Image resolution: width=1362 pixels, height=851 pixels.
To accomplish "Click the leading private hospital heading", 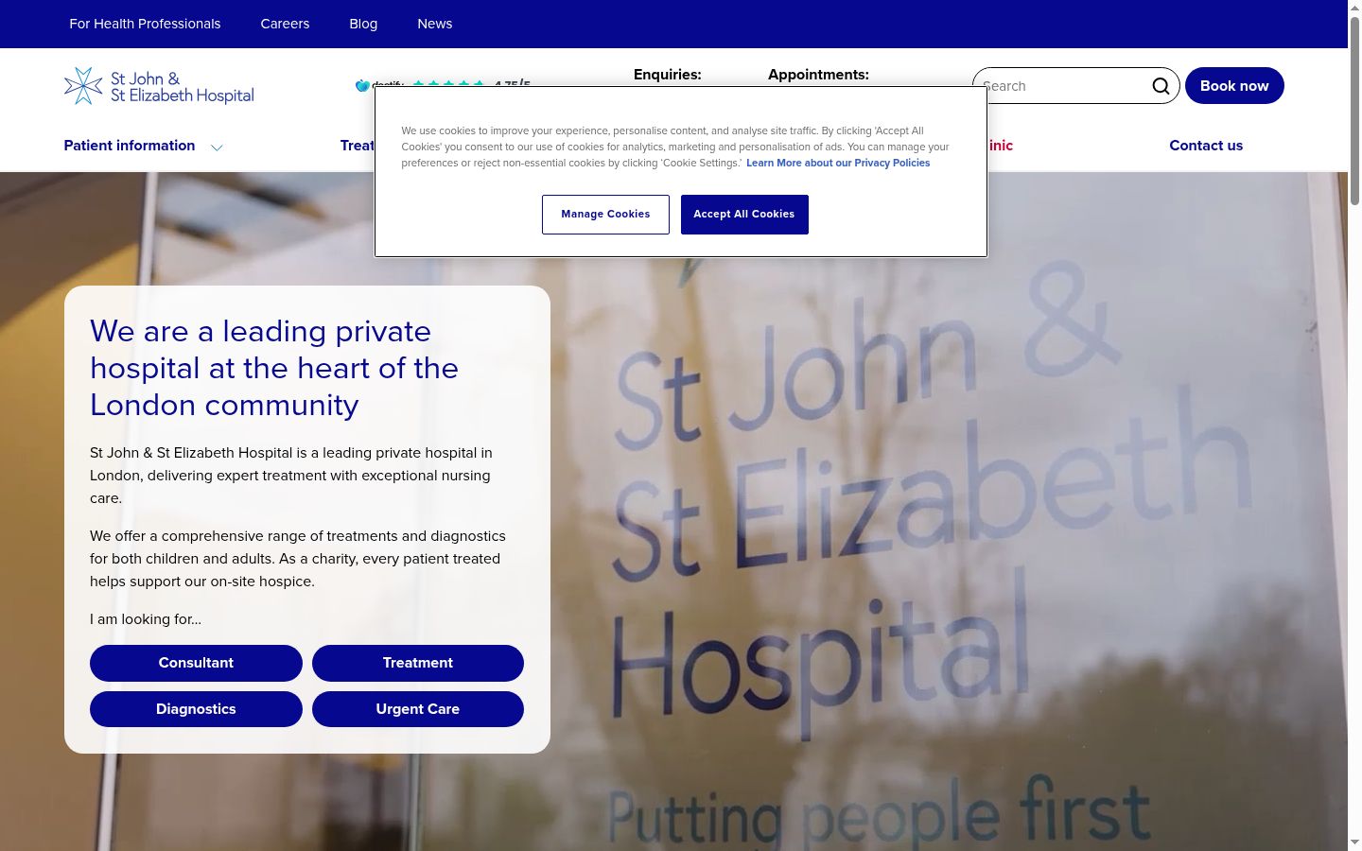I will [274, 368].
